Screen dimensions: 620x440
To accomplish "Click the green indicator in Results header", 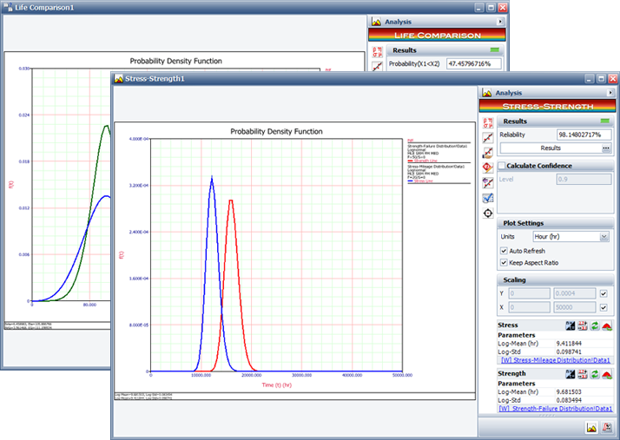I will [606, 121].
